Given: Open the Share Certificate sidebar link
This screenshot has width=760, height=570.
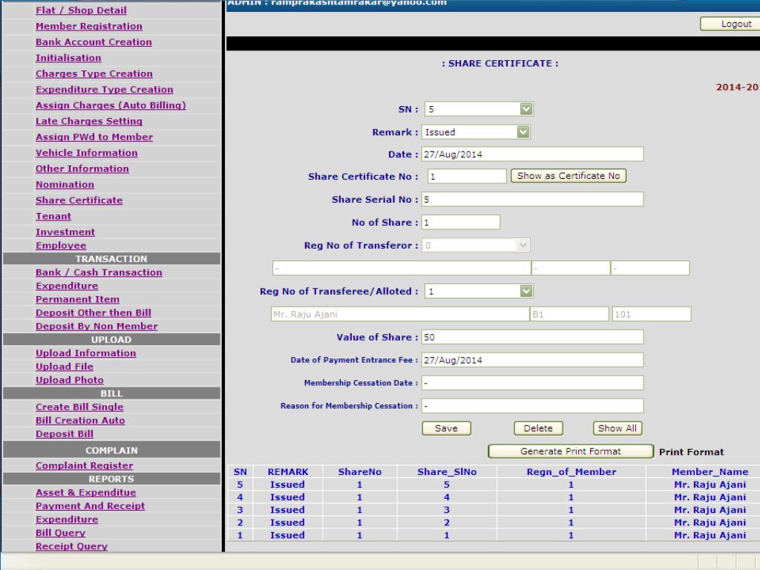Looking at the screenshot, I should (x=79, y=200).
